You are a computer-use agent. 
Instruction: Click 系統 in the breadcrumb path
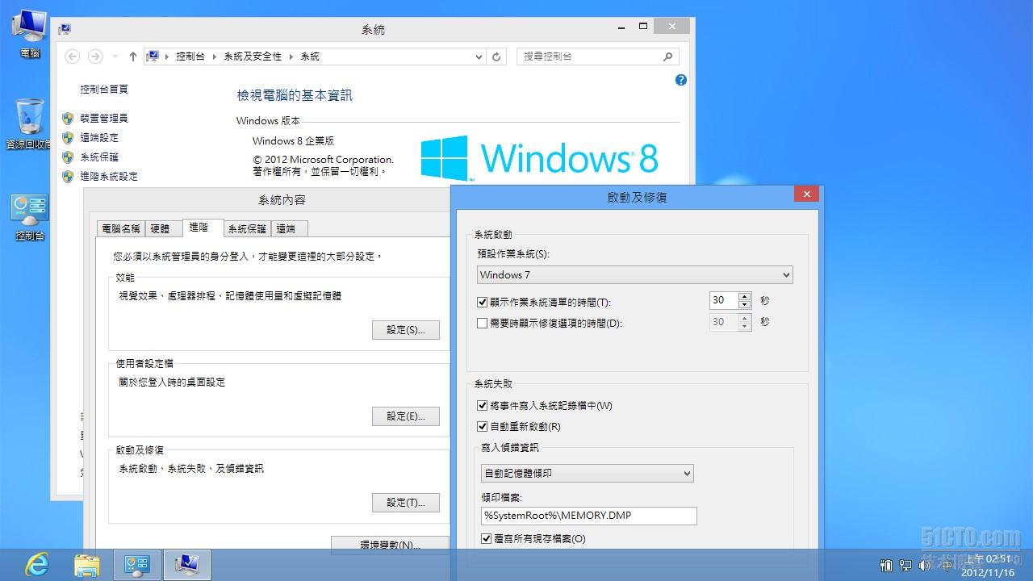(x=310, y=56)
